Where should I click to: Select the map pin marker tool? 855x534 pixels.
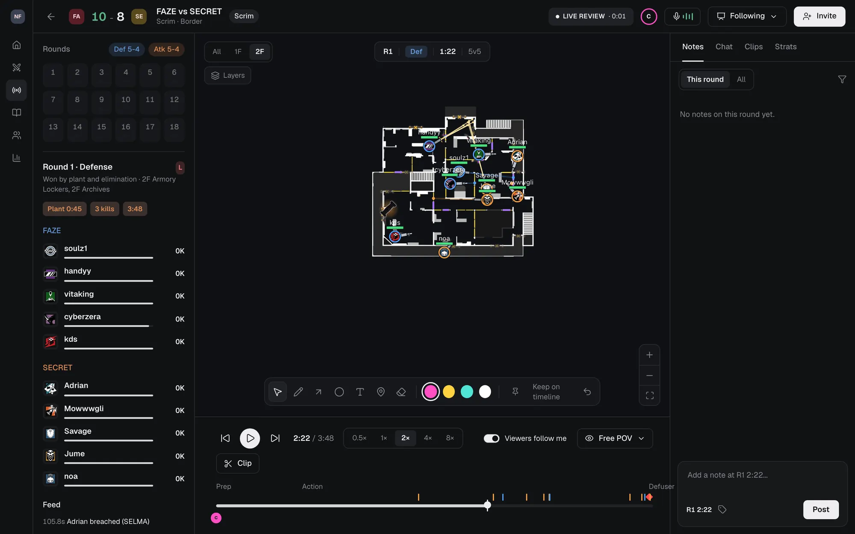[x=380, y=392]
